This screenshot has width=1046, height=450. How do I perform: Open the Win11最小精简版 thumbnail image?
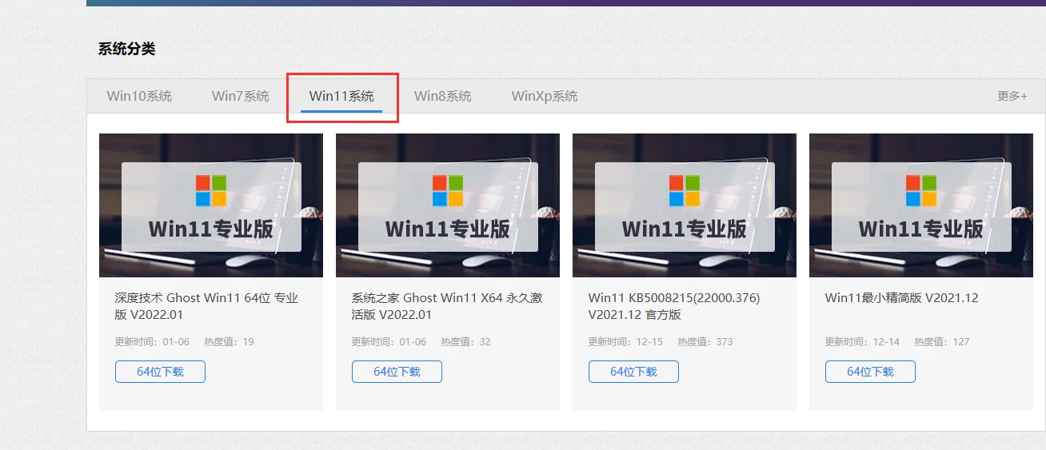[921, 205]
